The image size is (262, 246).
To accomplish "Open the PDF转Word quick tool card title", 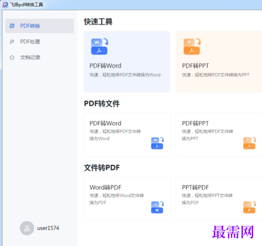I will (105, 66).
